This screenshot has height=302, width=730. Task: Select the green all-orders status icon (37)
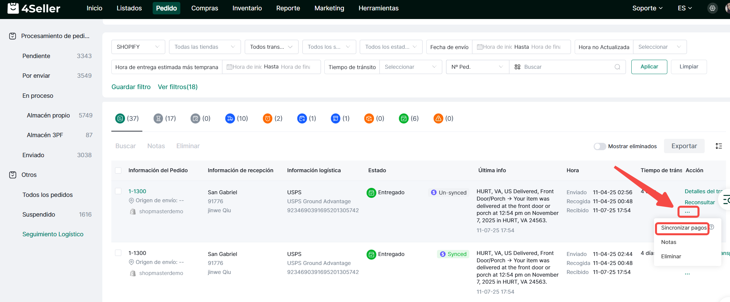pos(120,118)
